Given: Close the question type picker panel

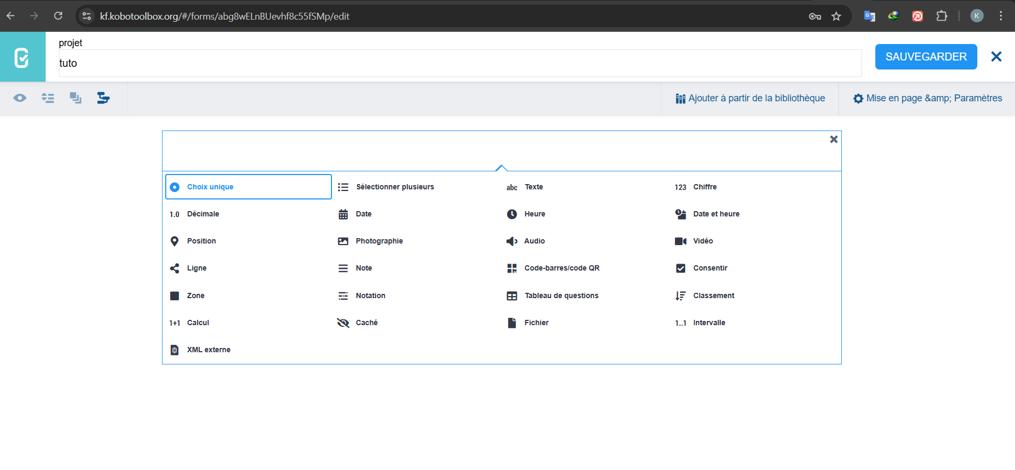Looking at the screenshot, I should pyautogui.click(x=833, y=140).
